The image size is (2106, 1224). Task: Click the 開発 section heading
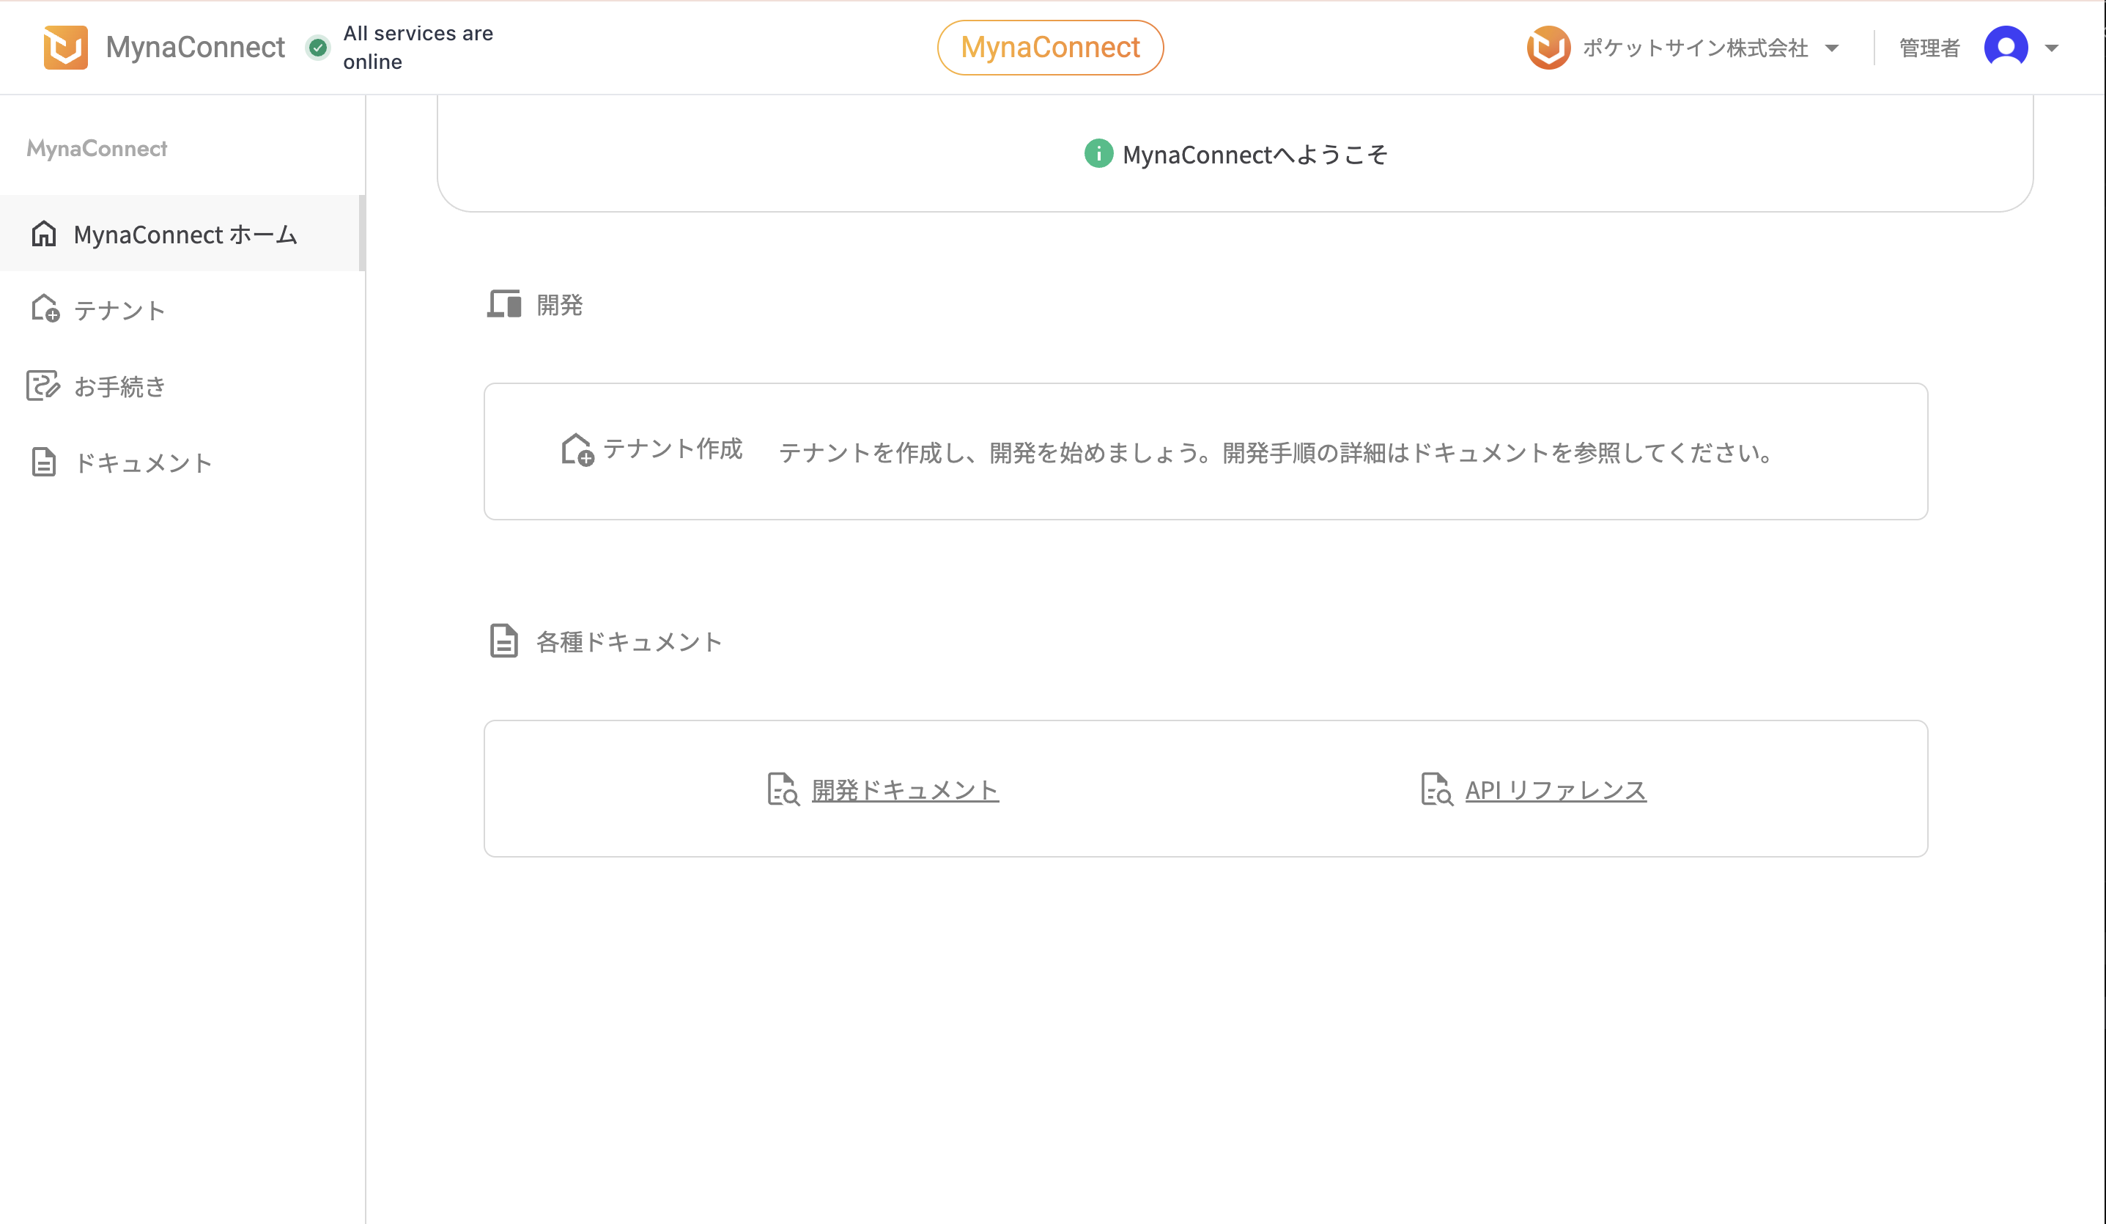559,305
